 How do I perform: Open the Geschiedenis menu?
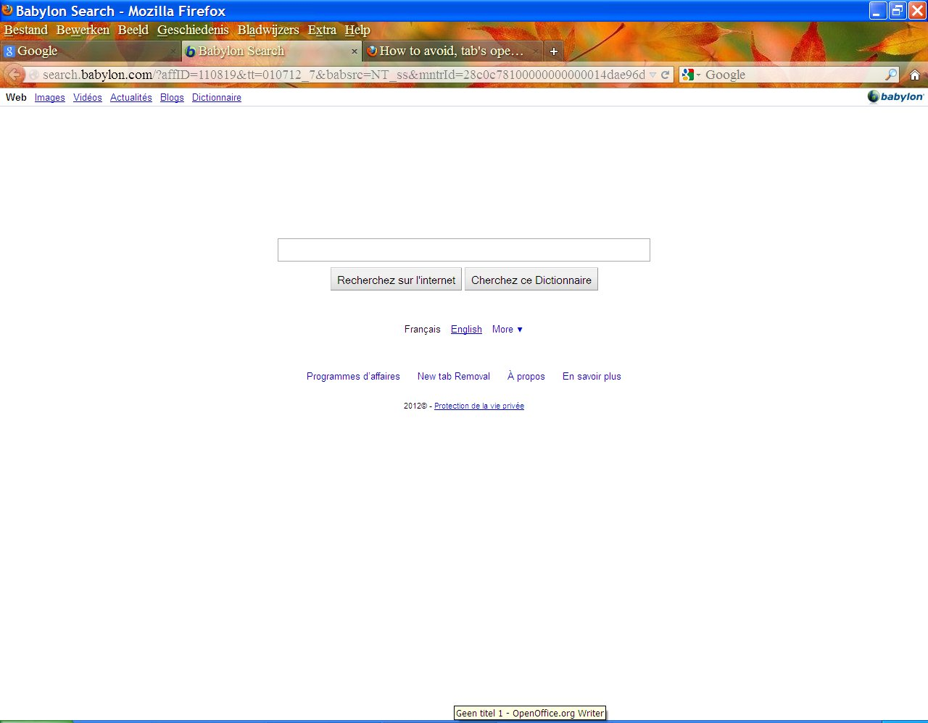pos(193,30)
